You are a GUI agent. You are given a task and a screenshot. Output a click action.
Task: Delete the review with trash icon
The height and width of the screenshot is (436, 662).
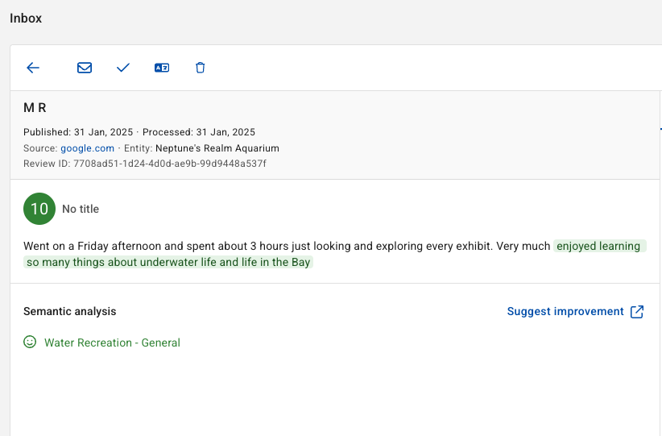click(200, 68)
